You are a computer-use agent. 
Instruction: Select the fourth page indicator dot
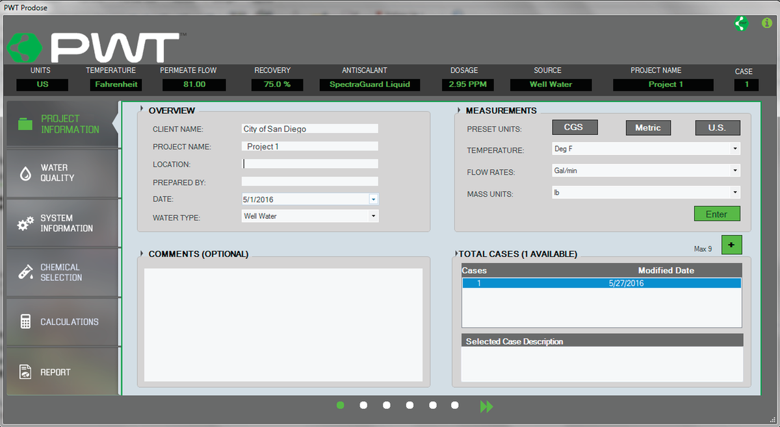pyautogui.click(x=409, y=405)
